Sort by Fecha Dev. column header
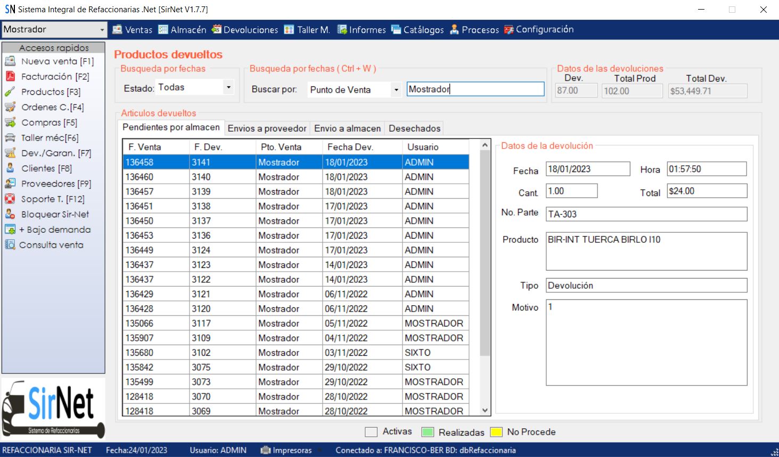Screen dimensions: 779x457 point(362,147)
